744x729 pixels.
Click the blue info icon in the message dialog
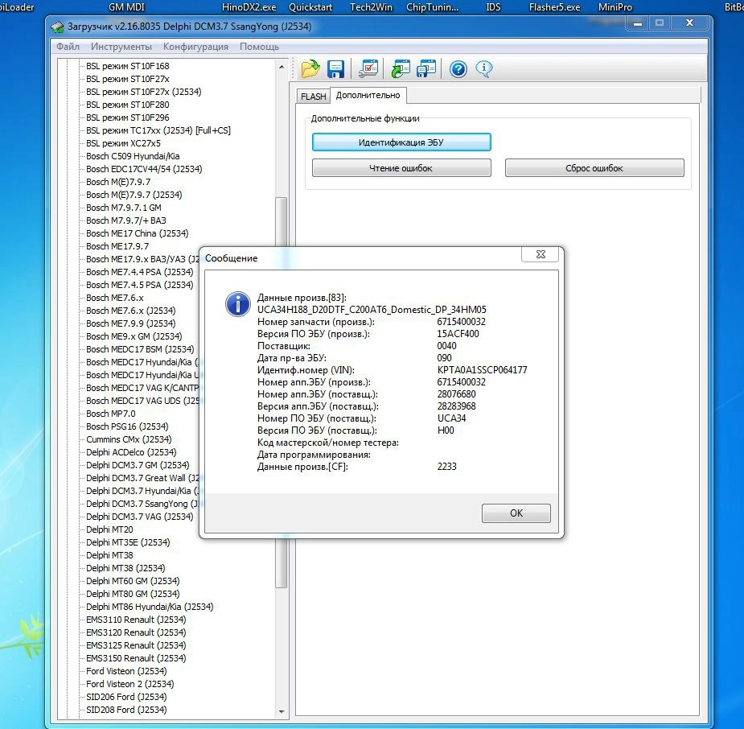238,304
